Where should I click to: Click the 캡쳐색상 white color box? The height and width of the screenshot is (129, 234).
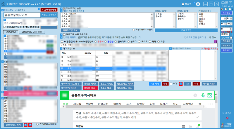click(231, 38)
